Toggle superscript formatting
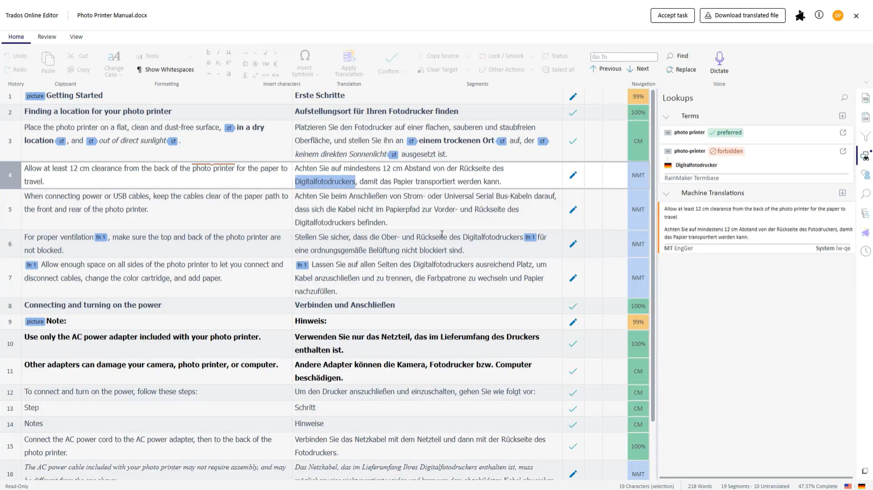Viewport: 873px width, 490px height. point(228,63)
